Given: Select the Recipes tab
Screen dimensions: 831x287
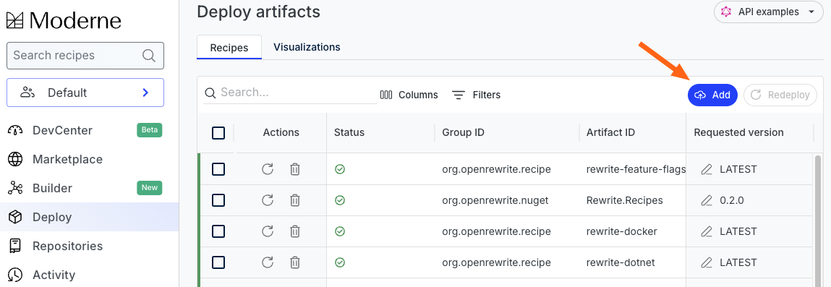Looking at the screenshot, I should [229, 48].
